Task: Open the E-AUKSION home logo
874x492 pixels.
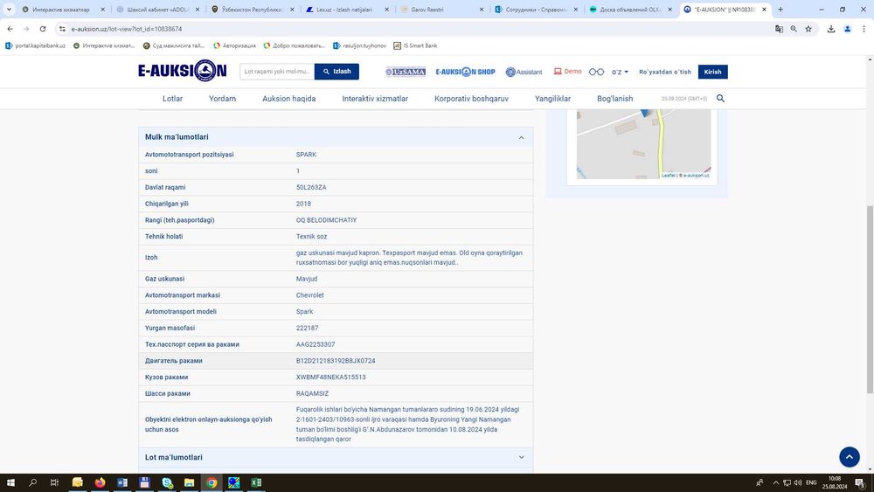Action: pos(183,71)
